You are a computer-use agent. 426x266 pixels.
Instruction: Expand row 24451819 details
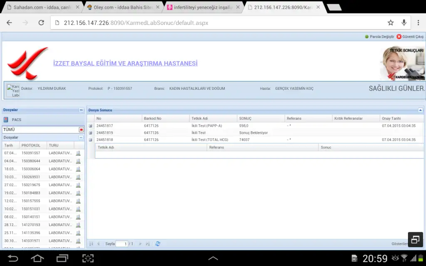(x=91, y=133)
